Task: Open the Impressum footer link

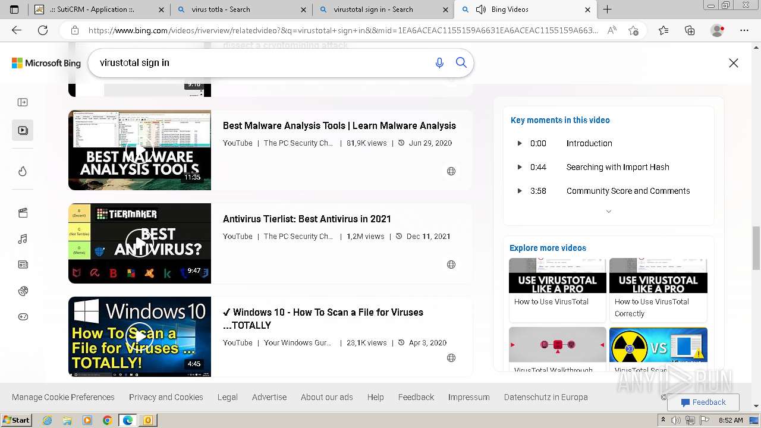Action: [469, 397]
